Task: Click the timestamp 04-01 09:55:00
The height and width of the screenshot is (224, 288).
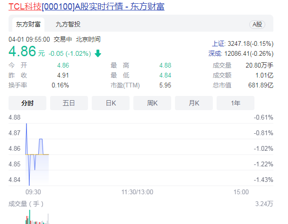Action: 29,40
